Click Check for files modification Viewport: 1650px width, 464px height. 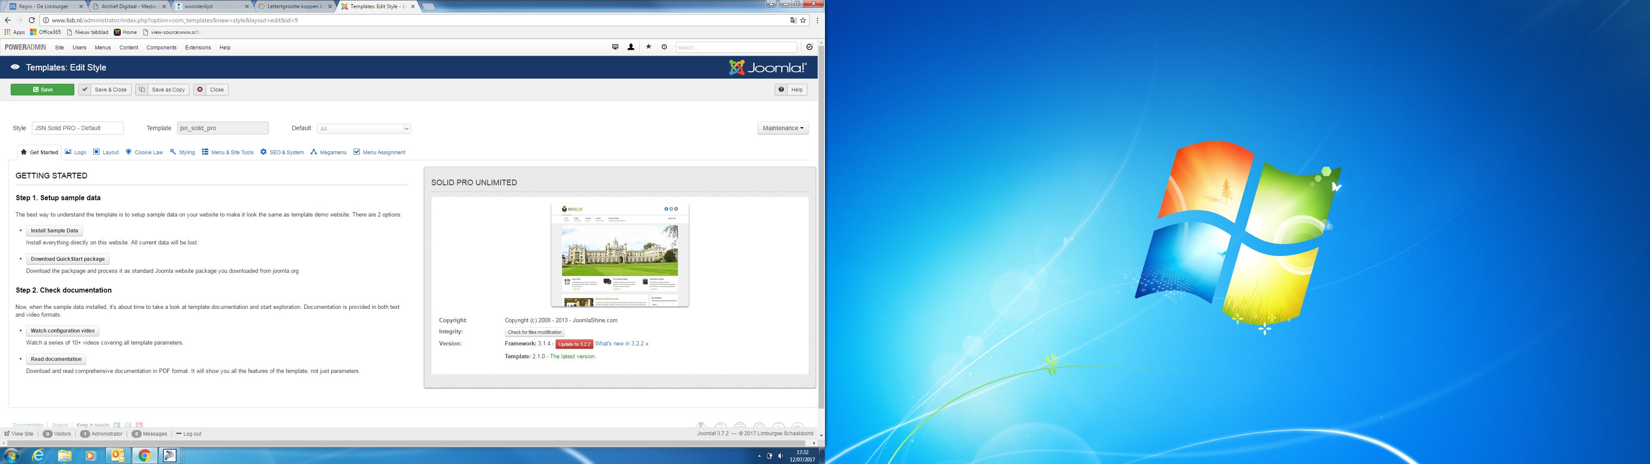coord(535,332)
